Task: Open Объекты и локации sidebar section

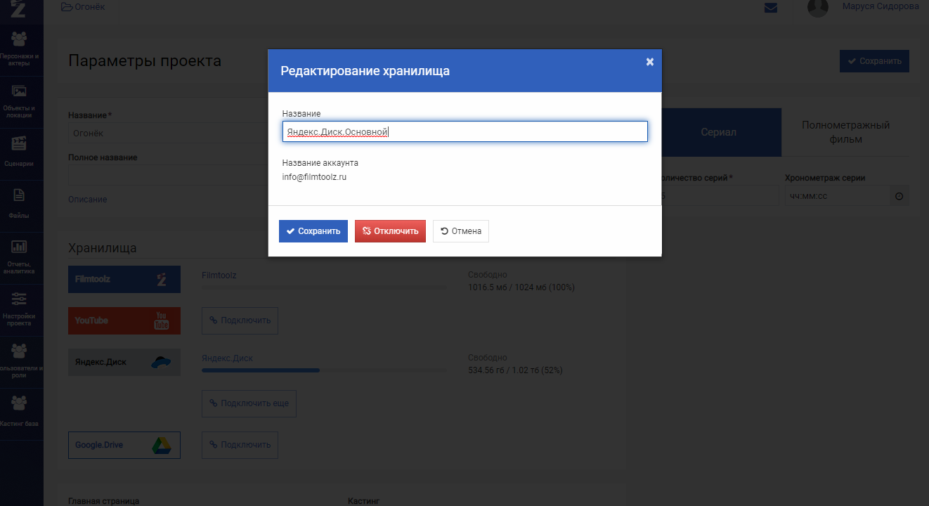Action: tap(20, 102)
